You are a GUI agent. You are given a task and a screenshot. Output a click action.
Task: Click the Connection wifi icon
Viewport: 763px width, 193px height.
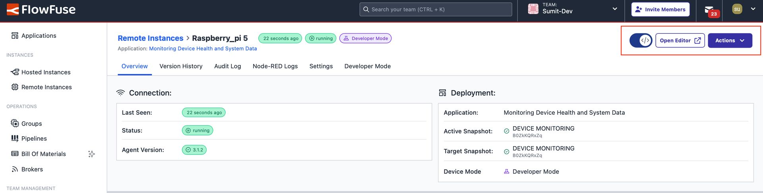point(120,93)
